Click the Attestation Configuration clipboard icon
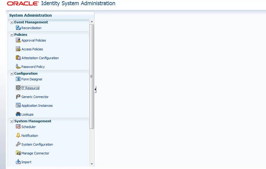266x169 pixels. [18, 58]
